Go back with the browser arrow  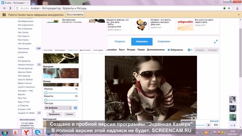point(5,8)
